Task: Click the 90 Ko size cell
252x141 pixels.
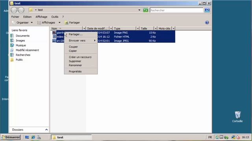Action: (x=152, y=41)
